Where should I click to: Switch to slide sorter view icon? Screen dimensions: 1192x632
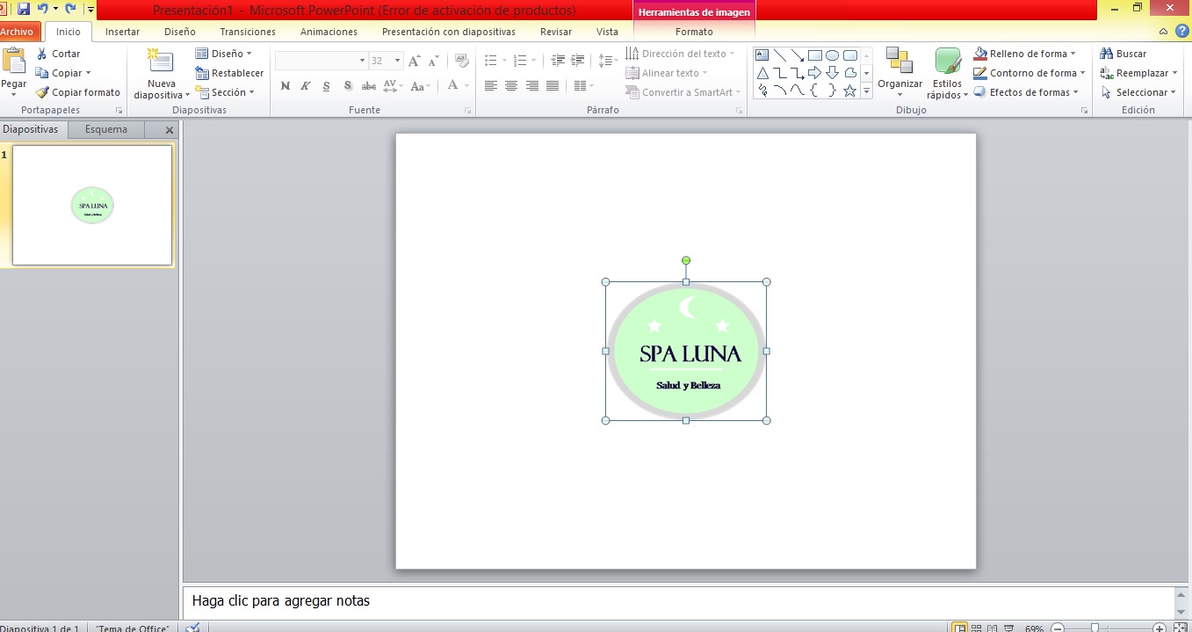[976, 628]
